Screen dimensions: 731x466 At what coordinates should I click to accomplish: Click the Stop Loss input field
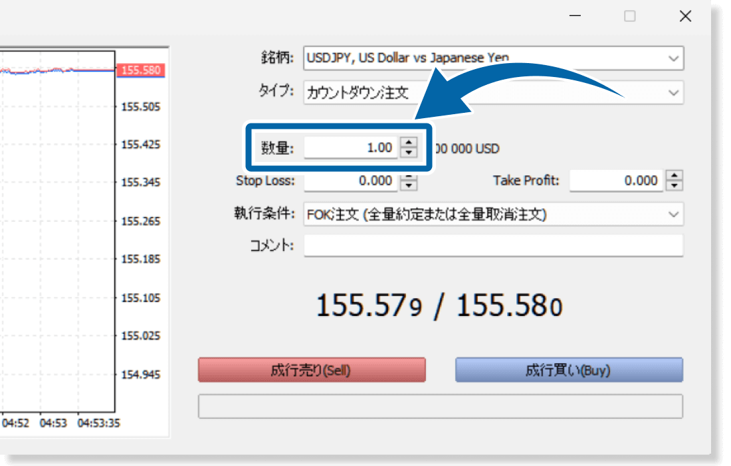click(x=351, y=181)
